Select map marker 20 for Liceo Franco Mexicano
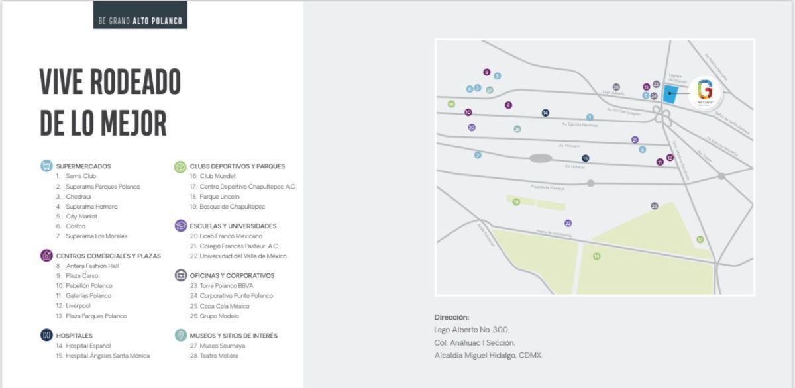Viewport: 795px width, 388px height. (472, 128)
